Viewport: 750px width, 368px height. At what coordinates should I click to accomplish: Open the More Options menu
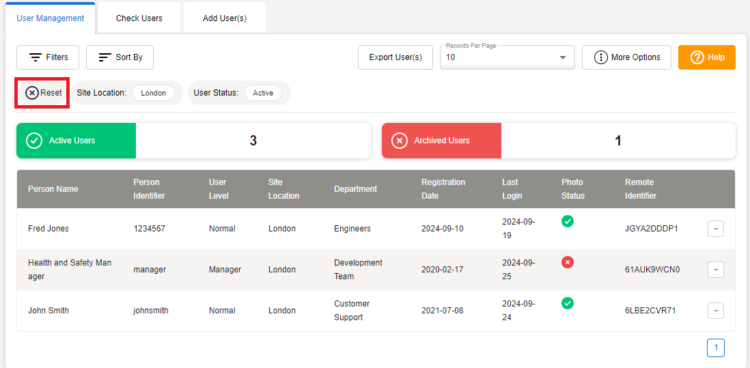(x=626, y=57)
